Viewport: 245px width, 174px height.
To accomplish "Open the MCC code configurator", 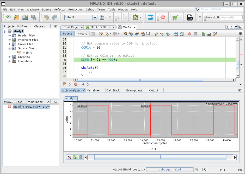I will pyautogui.click(x=150, y=17).
